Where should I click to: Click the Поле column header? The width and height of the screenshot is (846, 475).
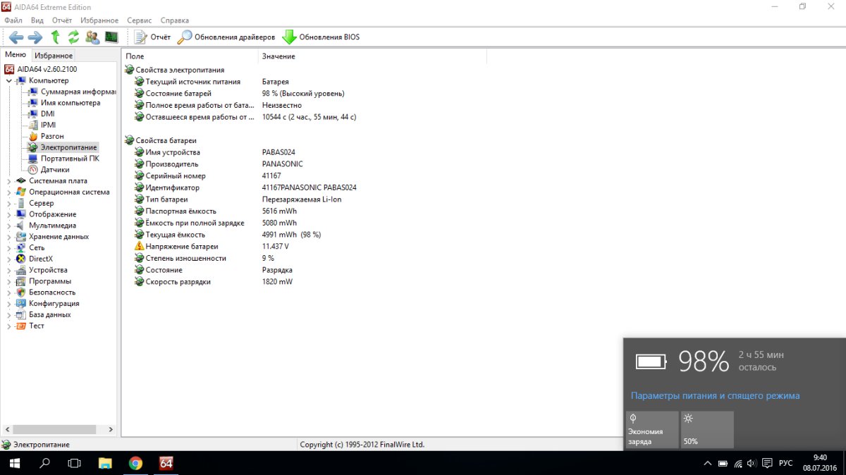point(190,56)
